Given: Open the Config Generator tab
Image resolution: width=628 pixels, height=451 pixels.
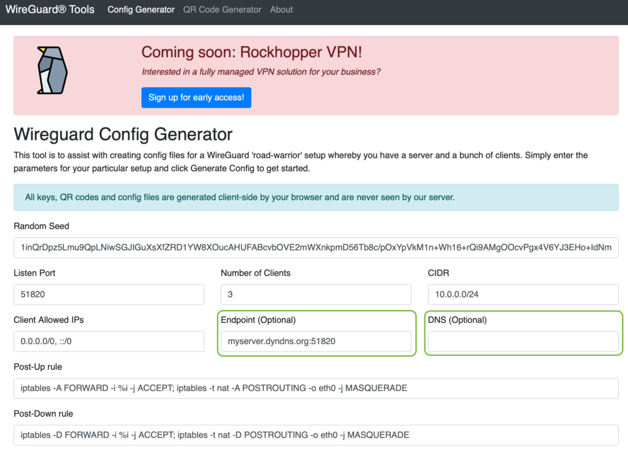Looking at the screenshot, I should click(x=140, y=10).
